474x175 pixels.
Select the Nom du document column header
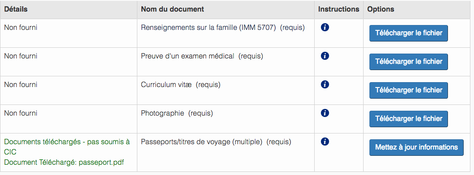(x=172, y=9)
